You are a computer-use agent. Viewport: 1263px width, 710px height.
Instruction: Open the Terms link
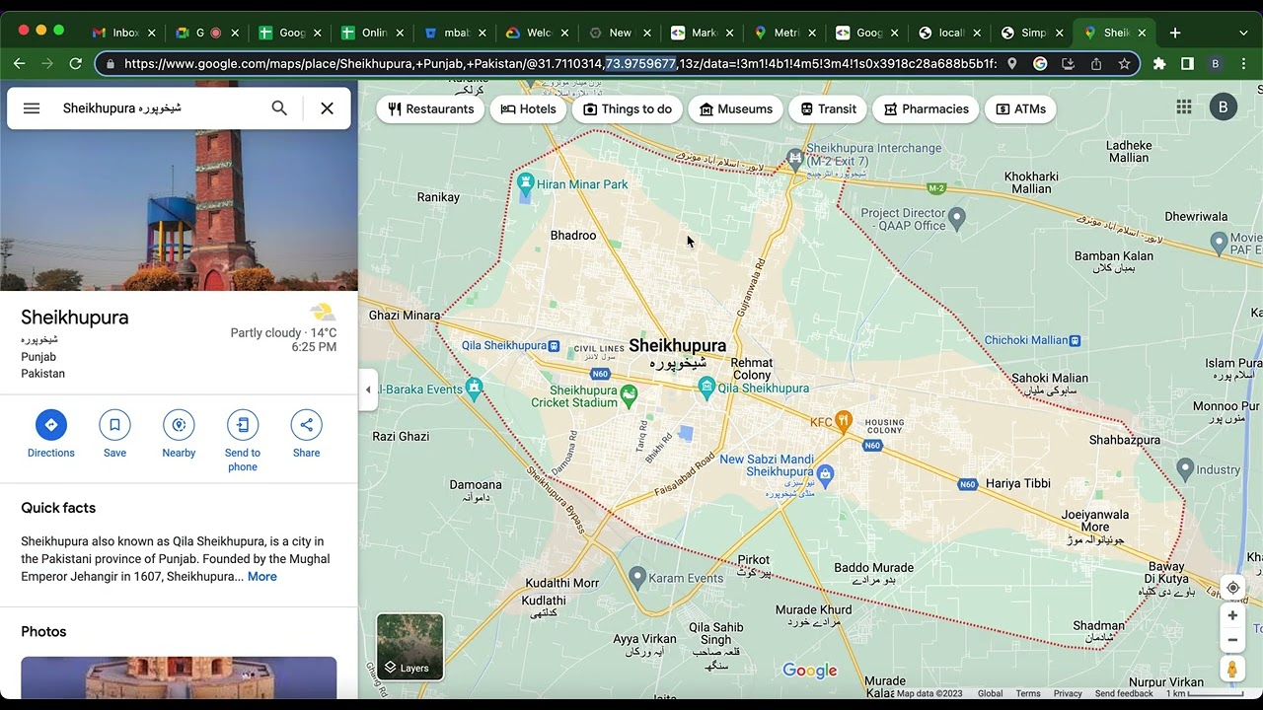(1028, 693)
